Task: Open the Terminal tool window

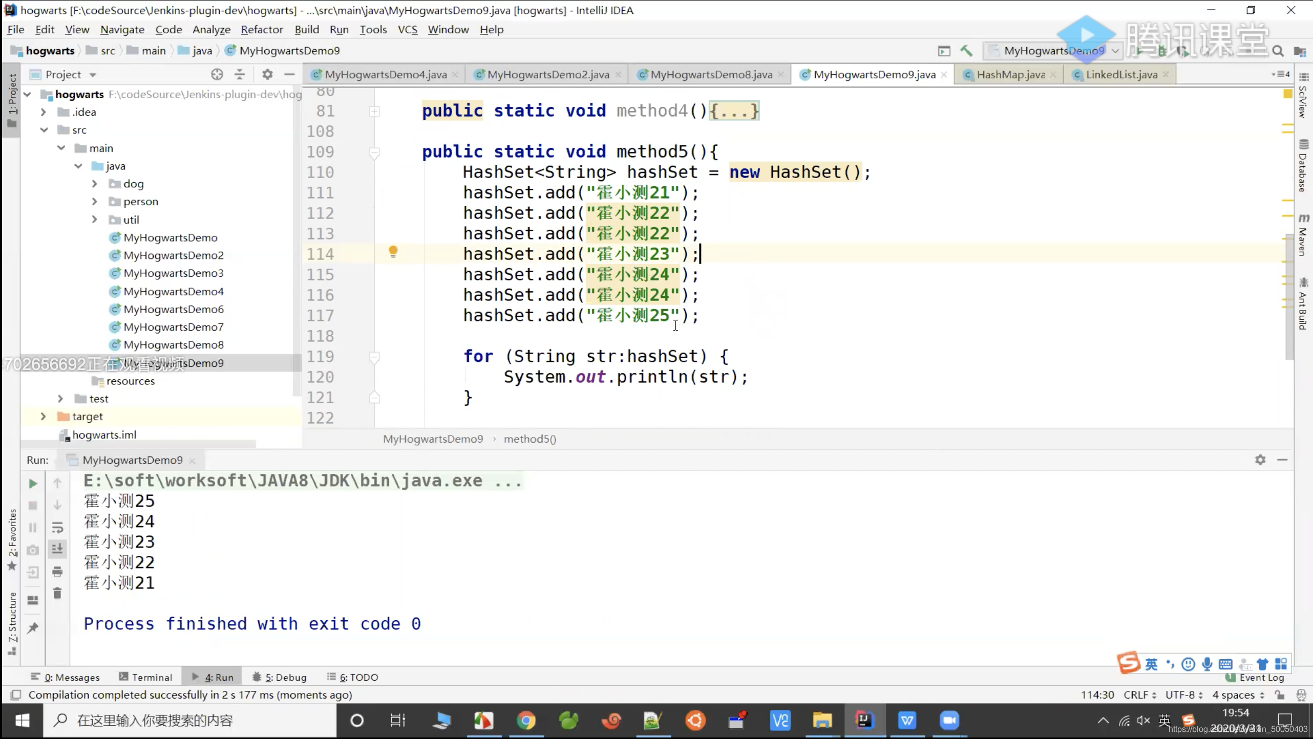Action: click(145, 677)
